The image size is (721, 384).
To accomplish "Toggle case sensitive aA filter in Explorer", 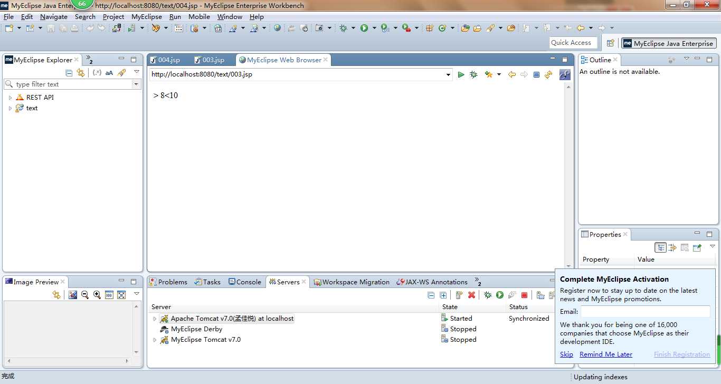I will (109, 73).
